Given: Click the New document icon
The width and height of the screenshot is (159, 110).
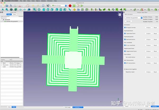Looking at the screenshot, I should [x=3, y=6].
